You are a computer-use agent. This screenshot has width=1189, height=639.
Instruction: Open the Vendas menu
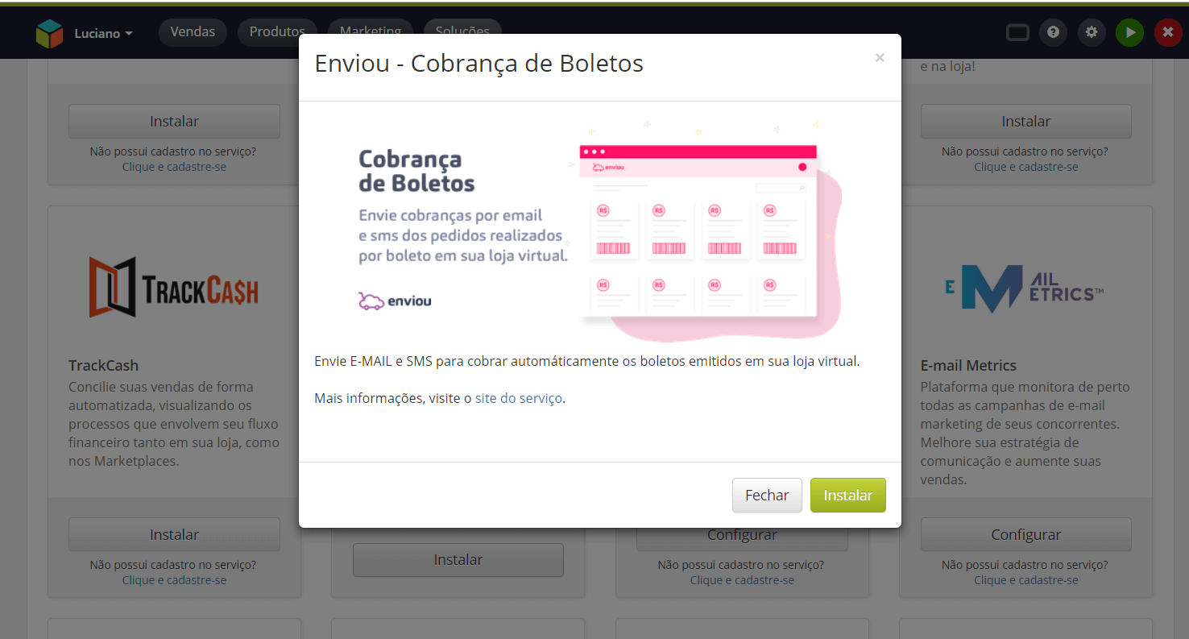(193, 32)
